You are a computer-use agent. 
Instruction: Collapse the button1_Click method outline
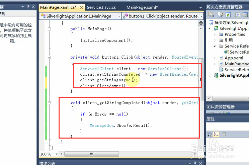click(x=50, y=57)
